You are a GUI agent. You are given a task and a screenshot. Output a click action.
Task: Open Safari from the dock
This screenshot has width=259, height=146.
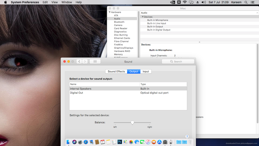point(86,142)
